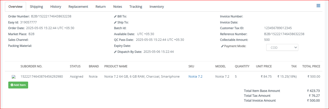Image resolution: width=329 pixels, height=109 pixels.
Task: Open the Notes tab
Action: point(118,7)
